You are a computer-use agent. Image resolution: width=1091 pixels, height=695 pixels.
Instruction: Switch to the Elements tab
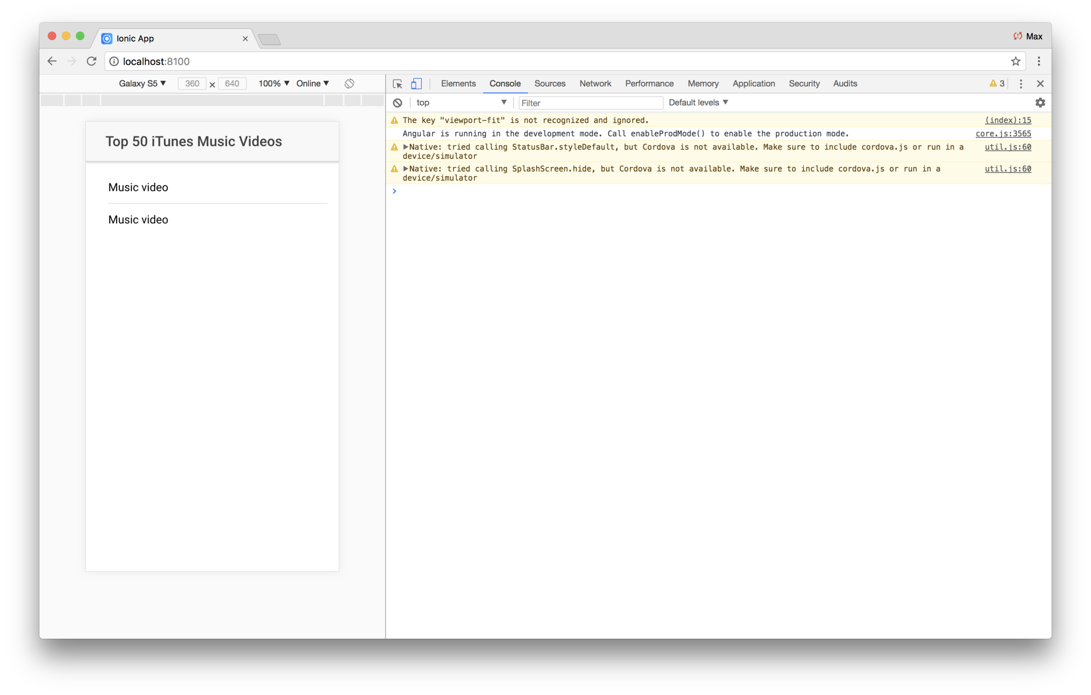pos(458,83)
